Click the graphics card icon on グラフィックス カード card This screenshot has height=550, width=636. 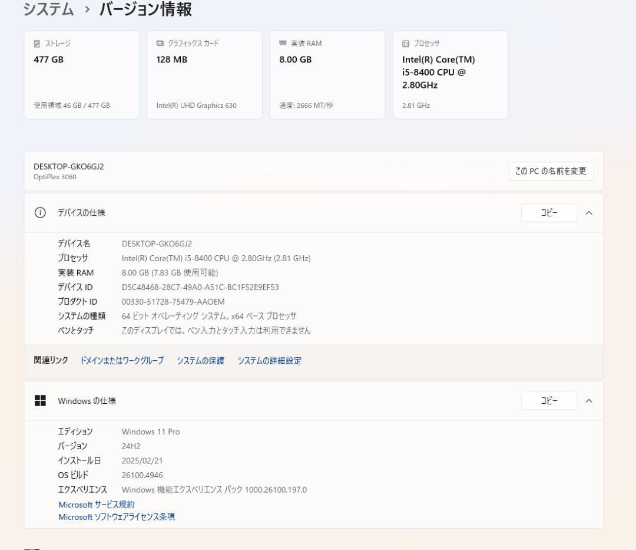[159, 43]
